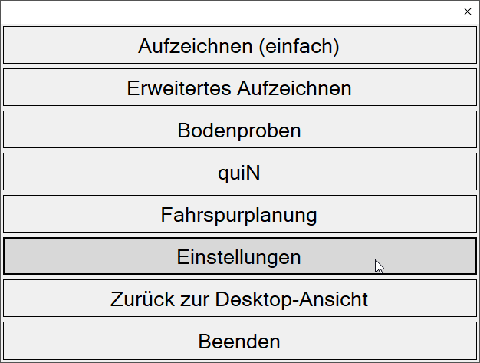The image size is (480, 363).
Task: Select the Bodenproben option
Action: pyautogui.click(x=239, y=130)
